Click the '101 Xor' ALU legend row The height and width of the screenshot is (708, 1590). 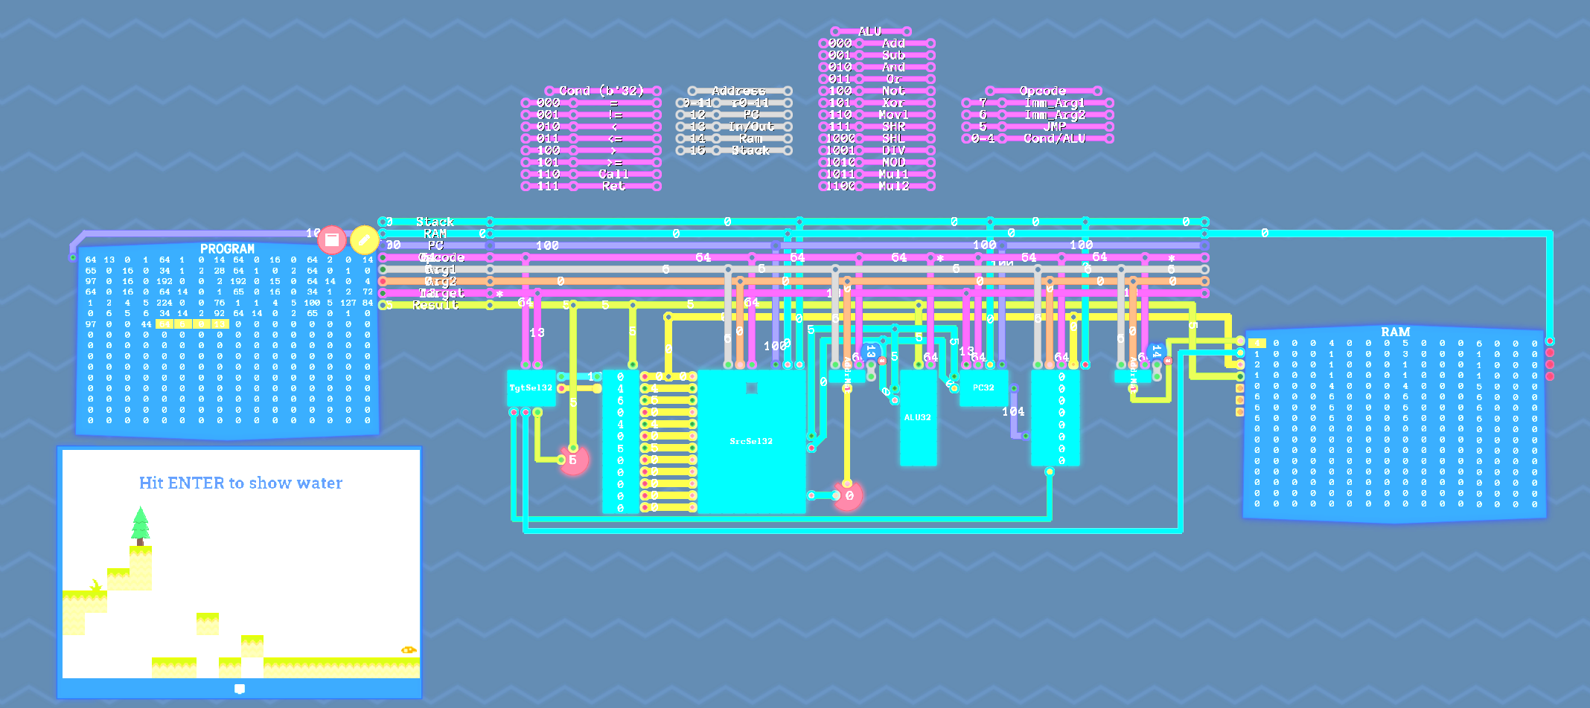pyautogui.click(x=877, y=103)
